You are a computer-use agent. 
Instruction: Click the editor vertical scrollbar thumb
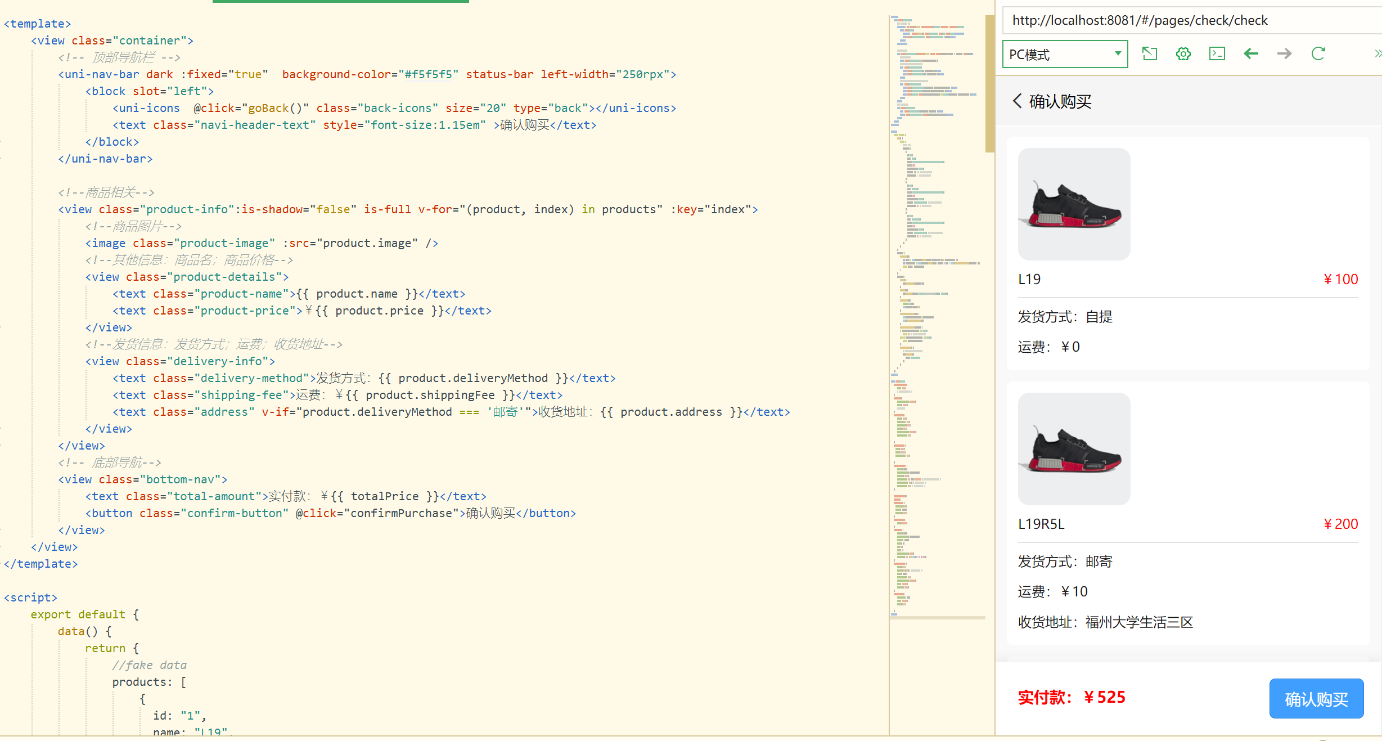(990, 84)
